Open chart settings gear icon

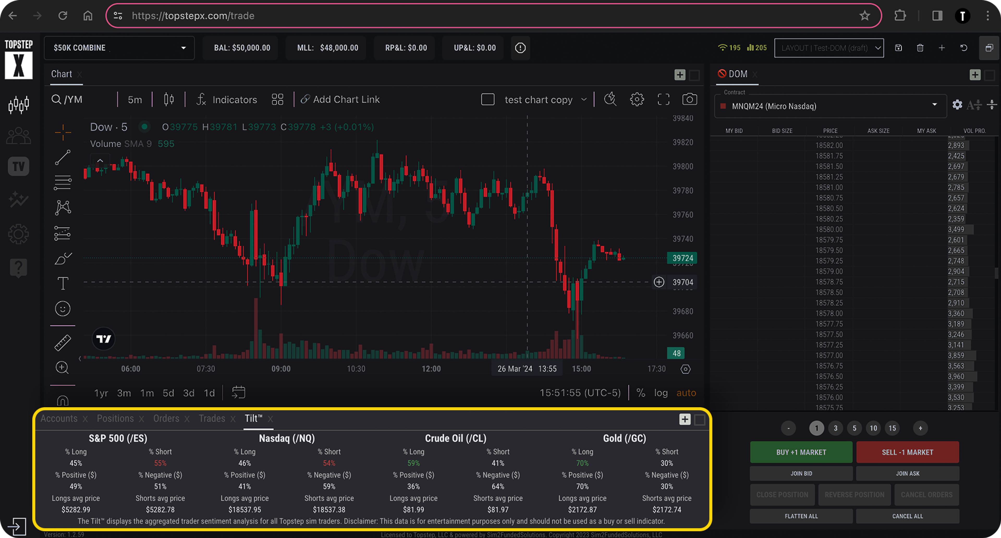(x=637, y=100)
